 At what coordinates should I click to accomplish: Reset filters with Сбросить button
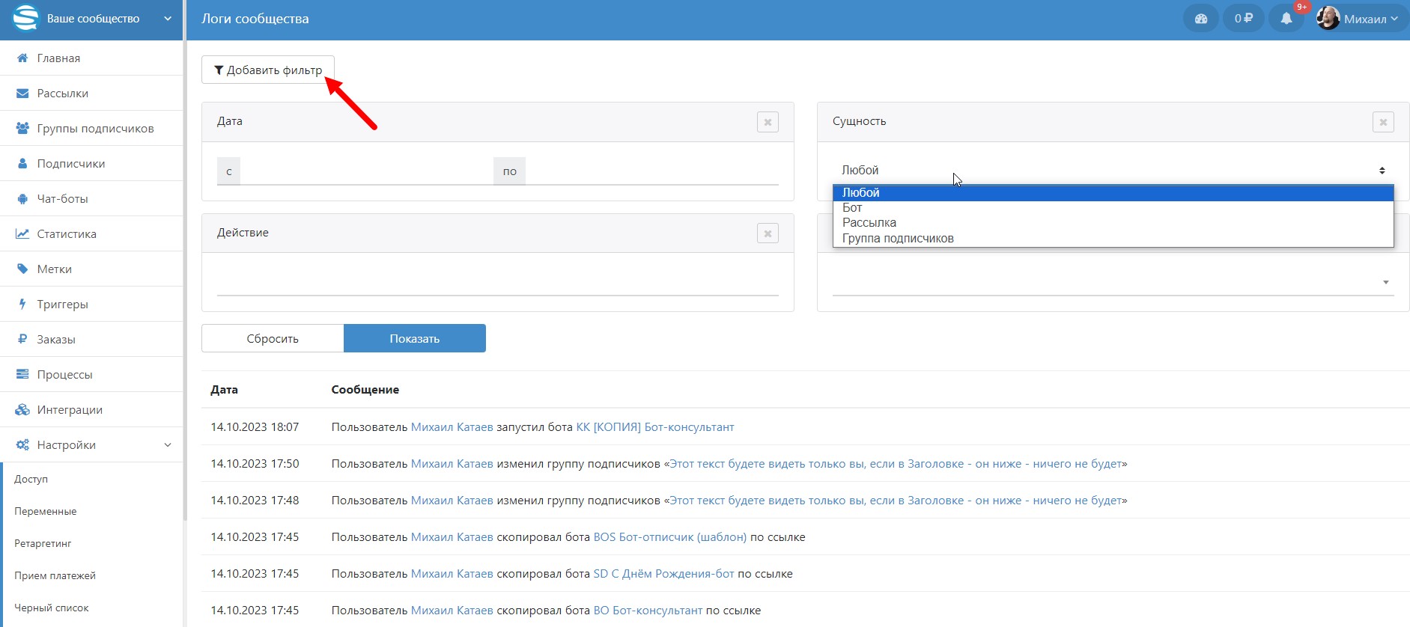pos(273,339)
